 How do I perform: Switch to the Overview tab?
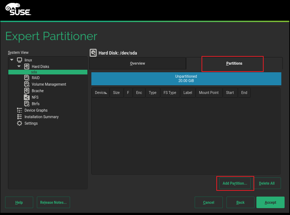[138, 63]
